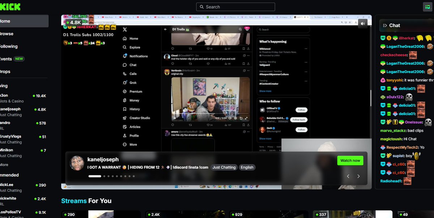Click Follow back button for Beholder Evil
434x218 pixels.
coord(299,120)
